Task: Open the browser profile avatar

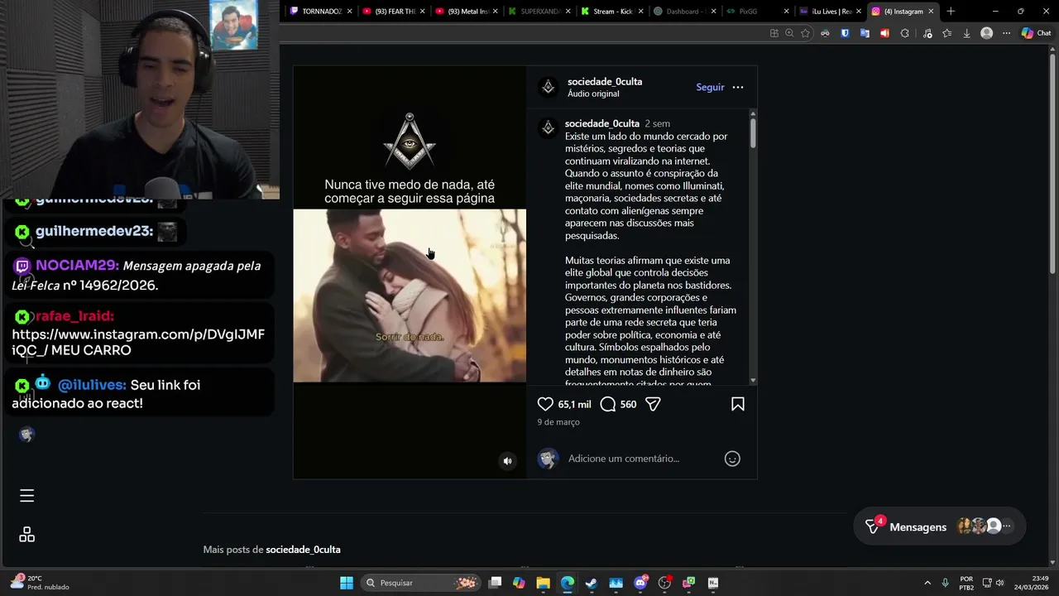Action: point(986,33)
